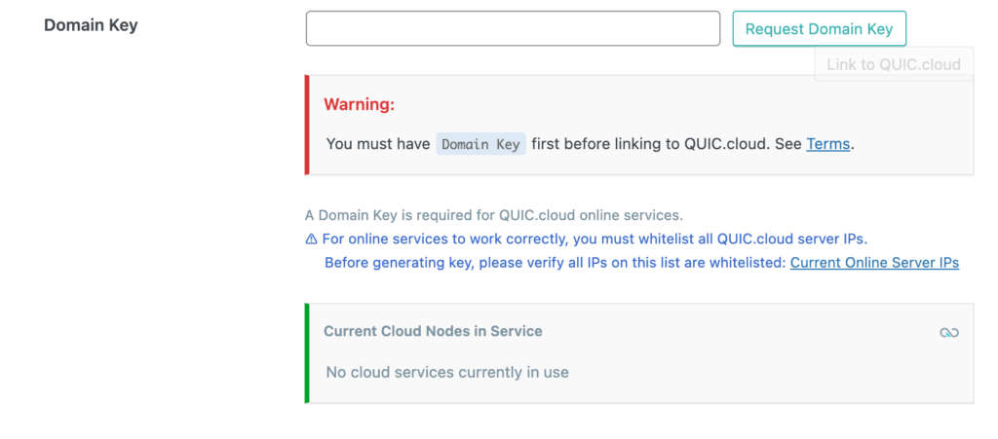
Task: Open the Terms link in the warning
Action: click(x=828, y=144)
